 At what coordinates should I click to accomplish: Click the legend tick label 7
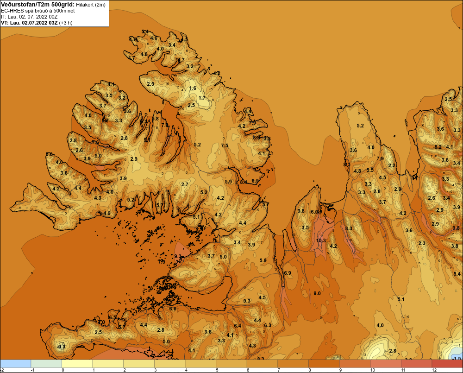[279, 370]
